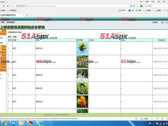Click the green shield security icon
The image size is (168, 126).
8,6
